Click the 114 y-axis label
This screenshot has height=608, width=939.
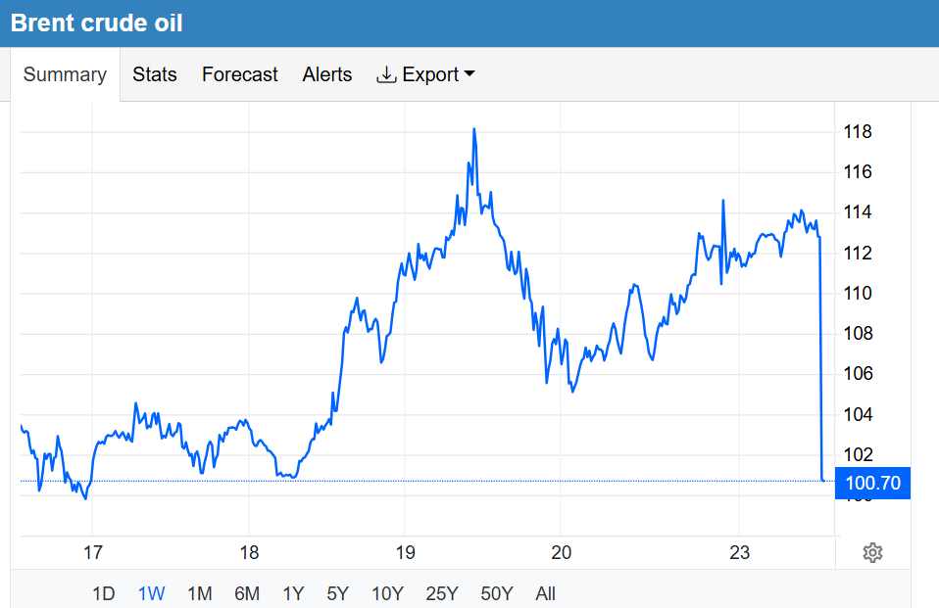click(857, 212)
